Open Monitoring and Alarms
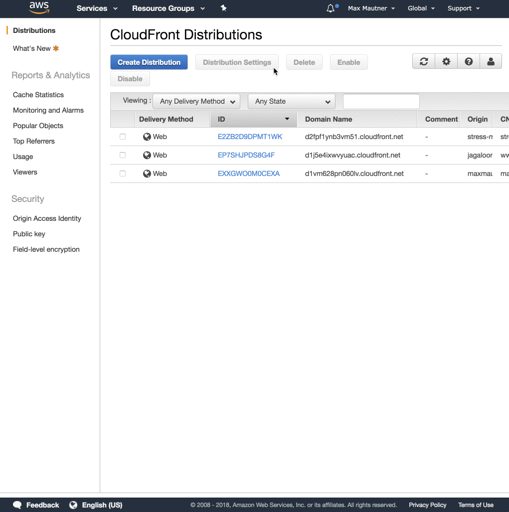 click(48, 110)
